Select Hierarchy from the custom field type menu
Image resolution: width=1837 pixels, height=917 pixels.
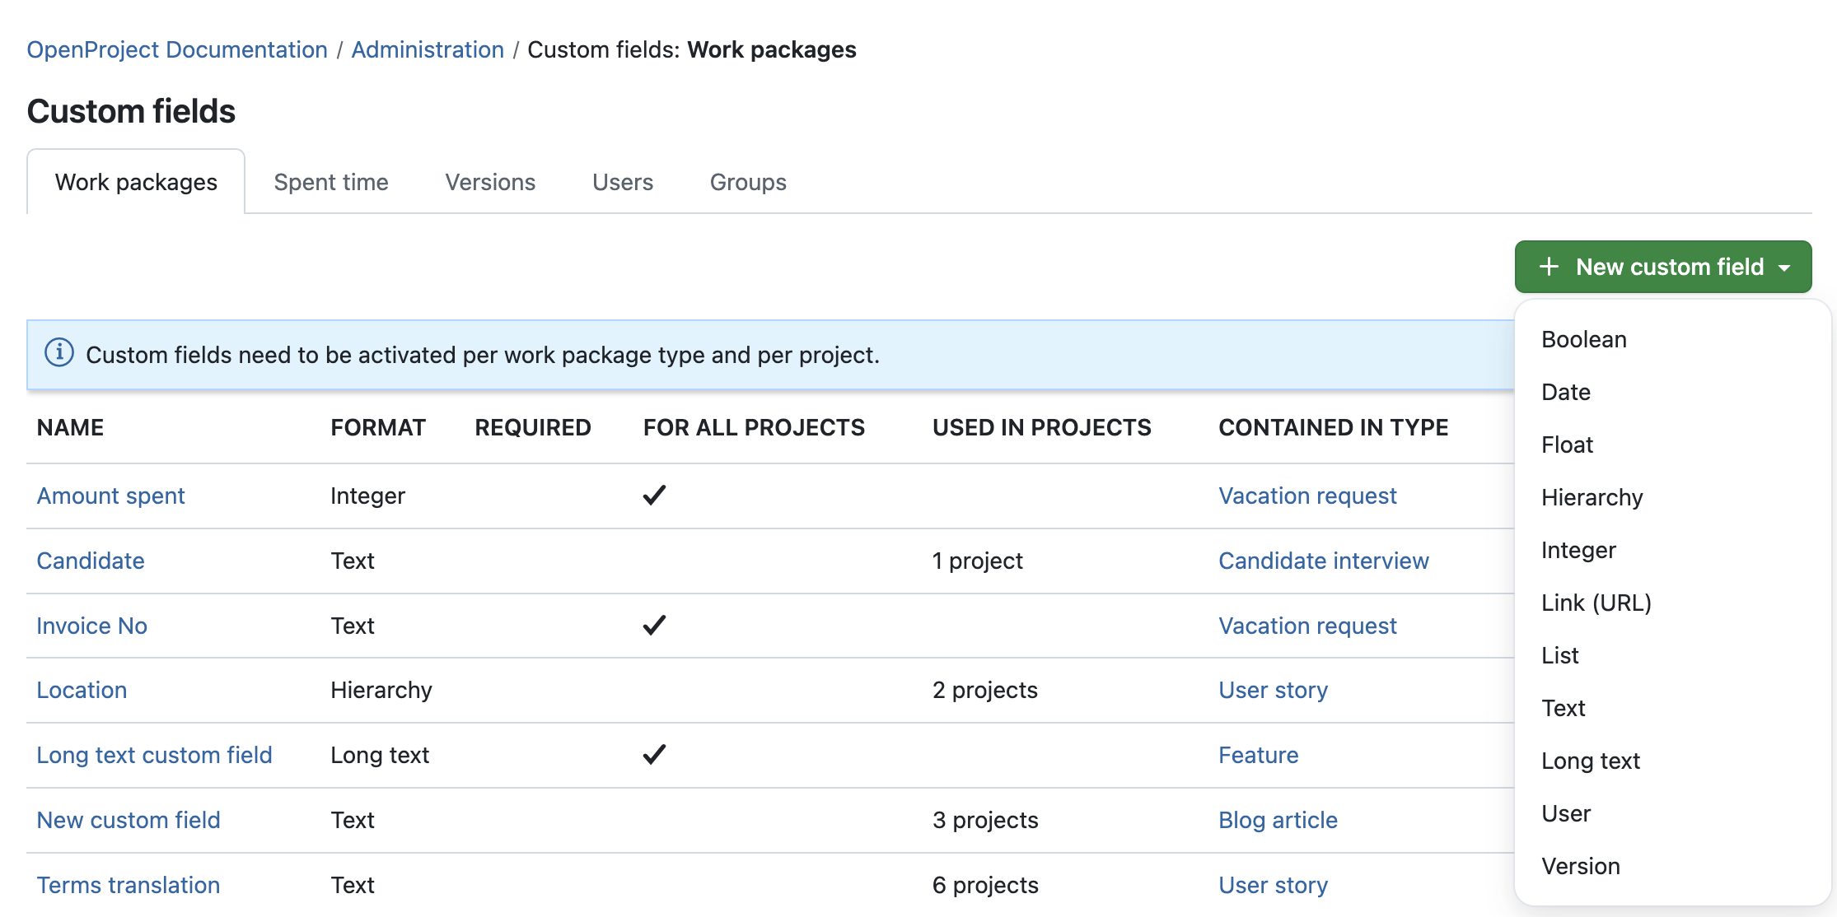pyautogui.click(x=1591, y=497)
